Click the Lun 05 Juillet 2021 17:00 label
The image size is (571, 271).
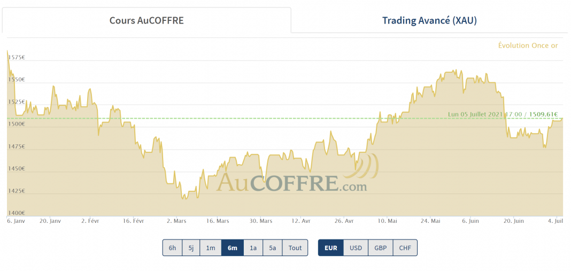[x=485, y=114]
